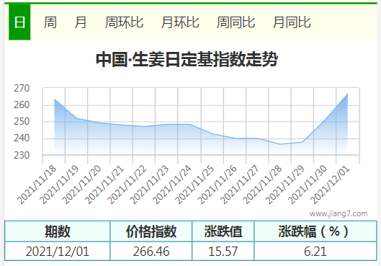The width and height of the screenshot is (381, 266).
Task: Click the 266.46 price index cell
Action: coord(151,251)
